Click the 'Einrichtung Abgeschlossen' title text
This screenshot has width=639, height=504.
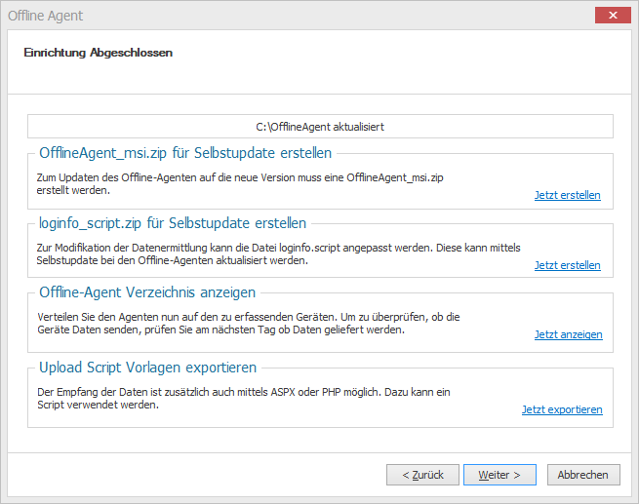click(x=99, y=53)
